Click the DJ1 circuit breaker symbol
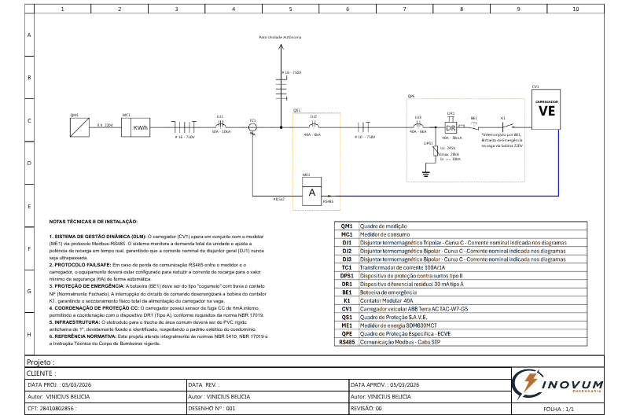This screenshot has height=419, width=629. pyautogui.click(x=221, y=124)
